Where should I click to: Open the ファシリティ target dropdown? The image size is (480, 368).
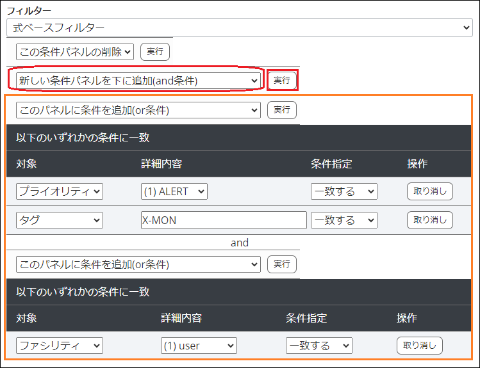tap(60, 346)
